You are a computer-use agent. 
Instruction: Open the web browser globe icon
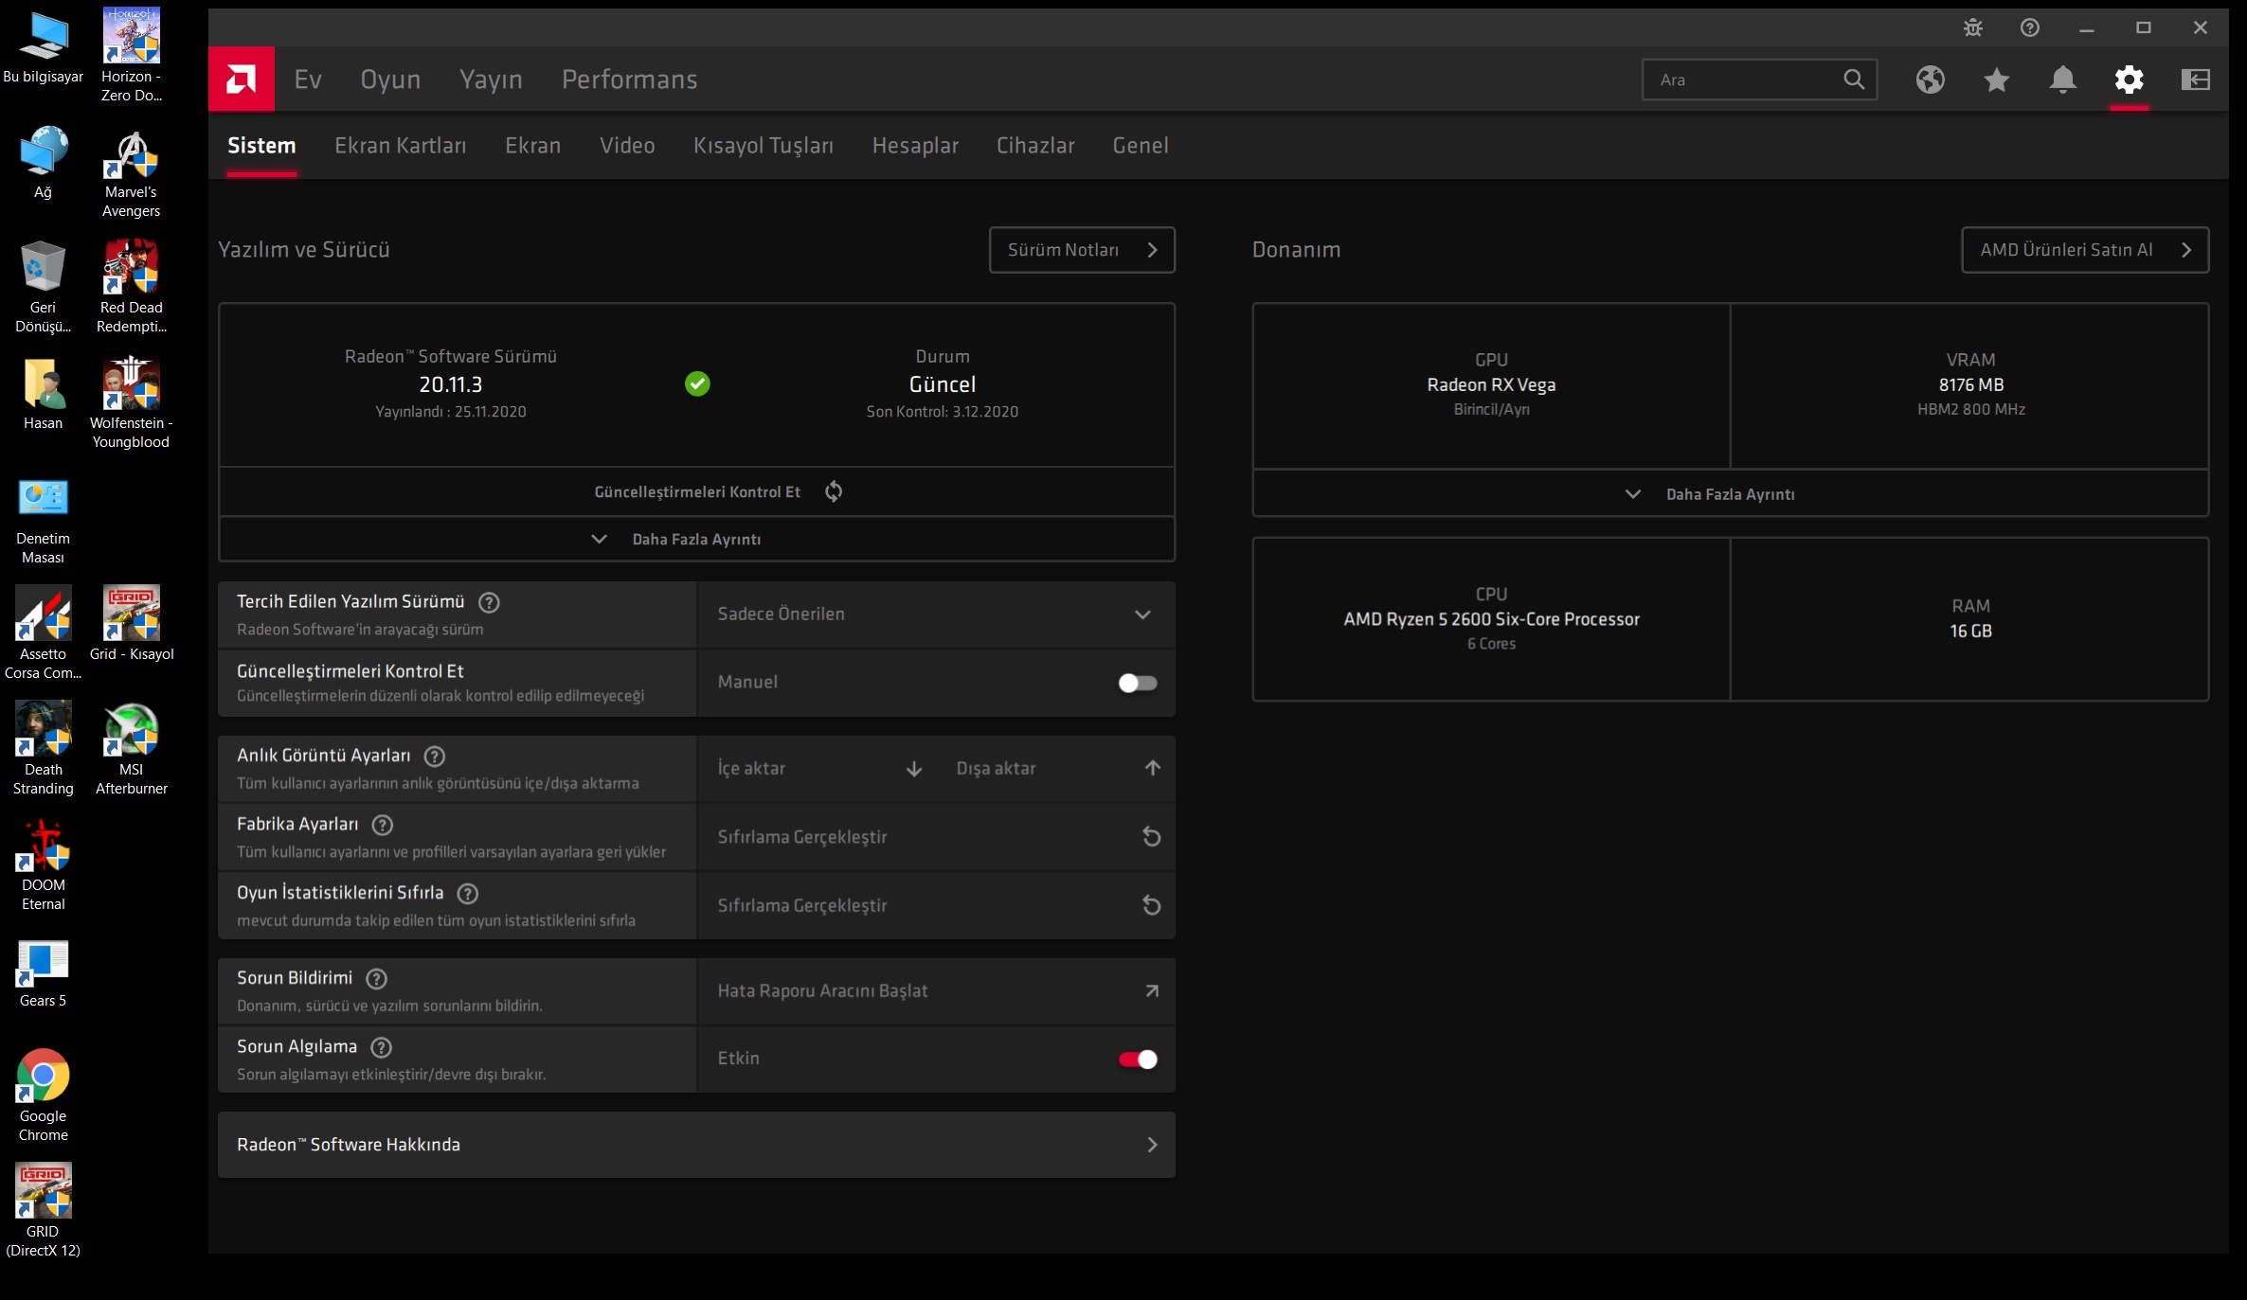tap(1931, 80)
